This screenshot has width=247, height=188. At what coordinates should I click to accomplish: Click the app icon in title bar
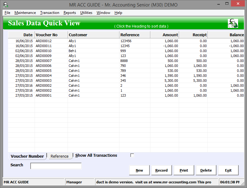5,5
